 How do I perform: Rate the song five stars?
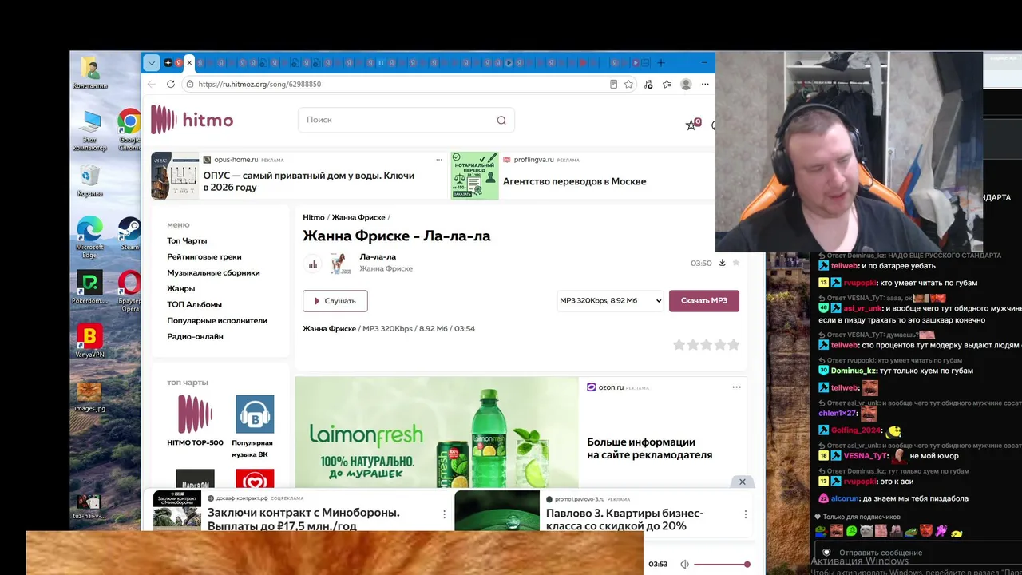(734, 344)
